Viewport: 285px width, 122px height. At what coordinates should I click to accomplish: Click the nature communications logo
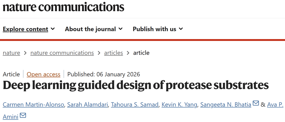click(63, 7)
